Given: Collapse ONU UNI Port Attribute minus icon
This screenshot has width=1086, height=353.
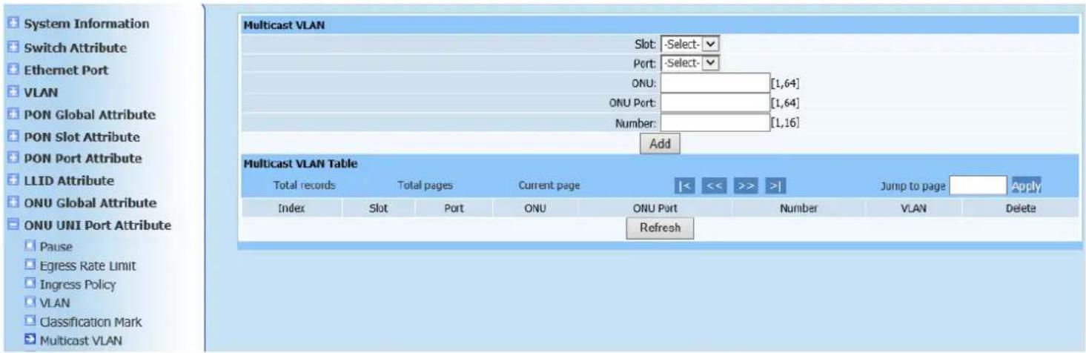Looking at the screenshot, I should [x=13, y=225].
